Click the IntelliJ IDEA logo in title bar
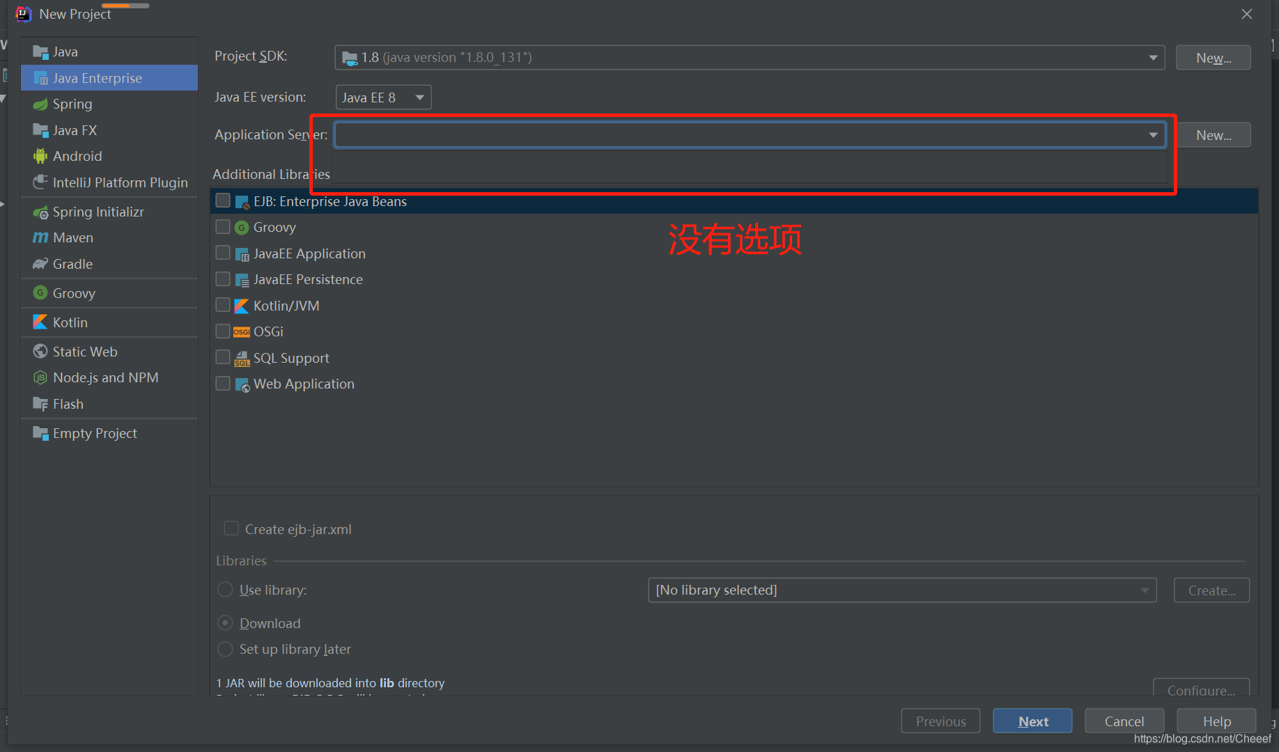 24,14
